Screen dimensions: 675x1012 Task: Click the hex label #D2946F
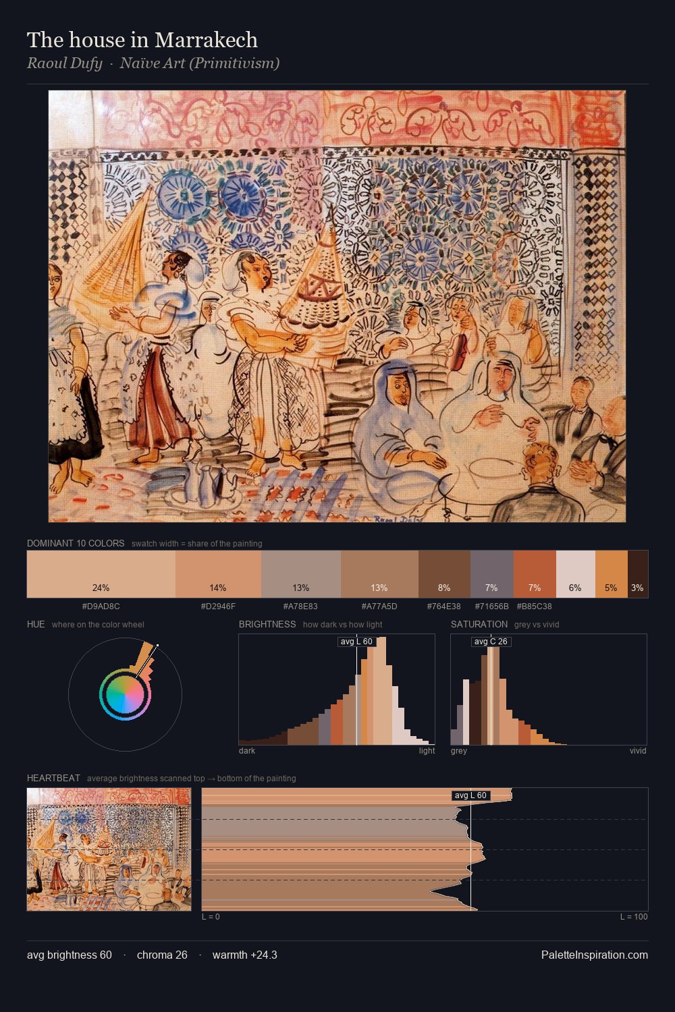tap(218, 607)
